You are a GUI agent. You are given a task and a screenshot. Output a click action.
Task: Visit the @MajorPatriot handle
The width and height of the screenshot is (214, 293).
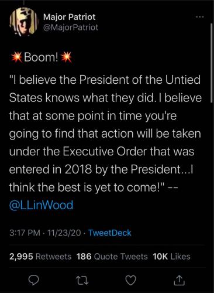pyautogui.click(x=71, y=28)
